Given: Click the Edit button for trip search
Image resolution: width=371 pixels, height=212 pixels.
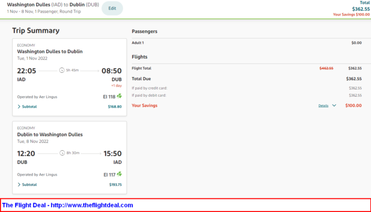Looking at the screenshot, I should tap(112, 8).
